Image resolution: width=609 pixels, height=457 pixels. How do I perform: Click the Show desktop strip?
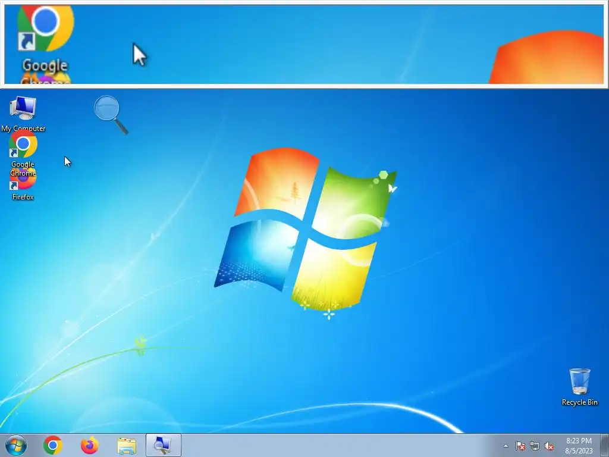605,445
